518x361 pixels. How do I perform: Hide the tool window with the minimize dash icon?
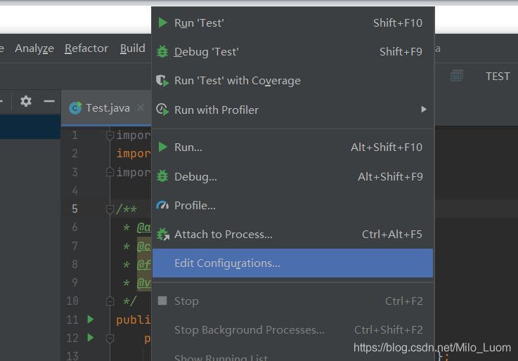point(49,101)
